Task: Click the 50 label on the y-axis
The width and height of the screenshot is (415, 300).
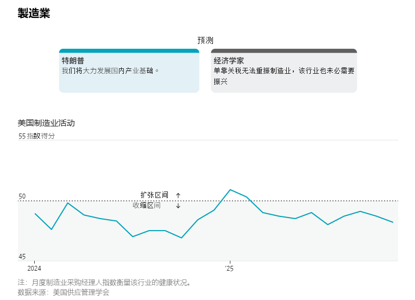Action: point(22,196)
